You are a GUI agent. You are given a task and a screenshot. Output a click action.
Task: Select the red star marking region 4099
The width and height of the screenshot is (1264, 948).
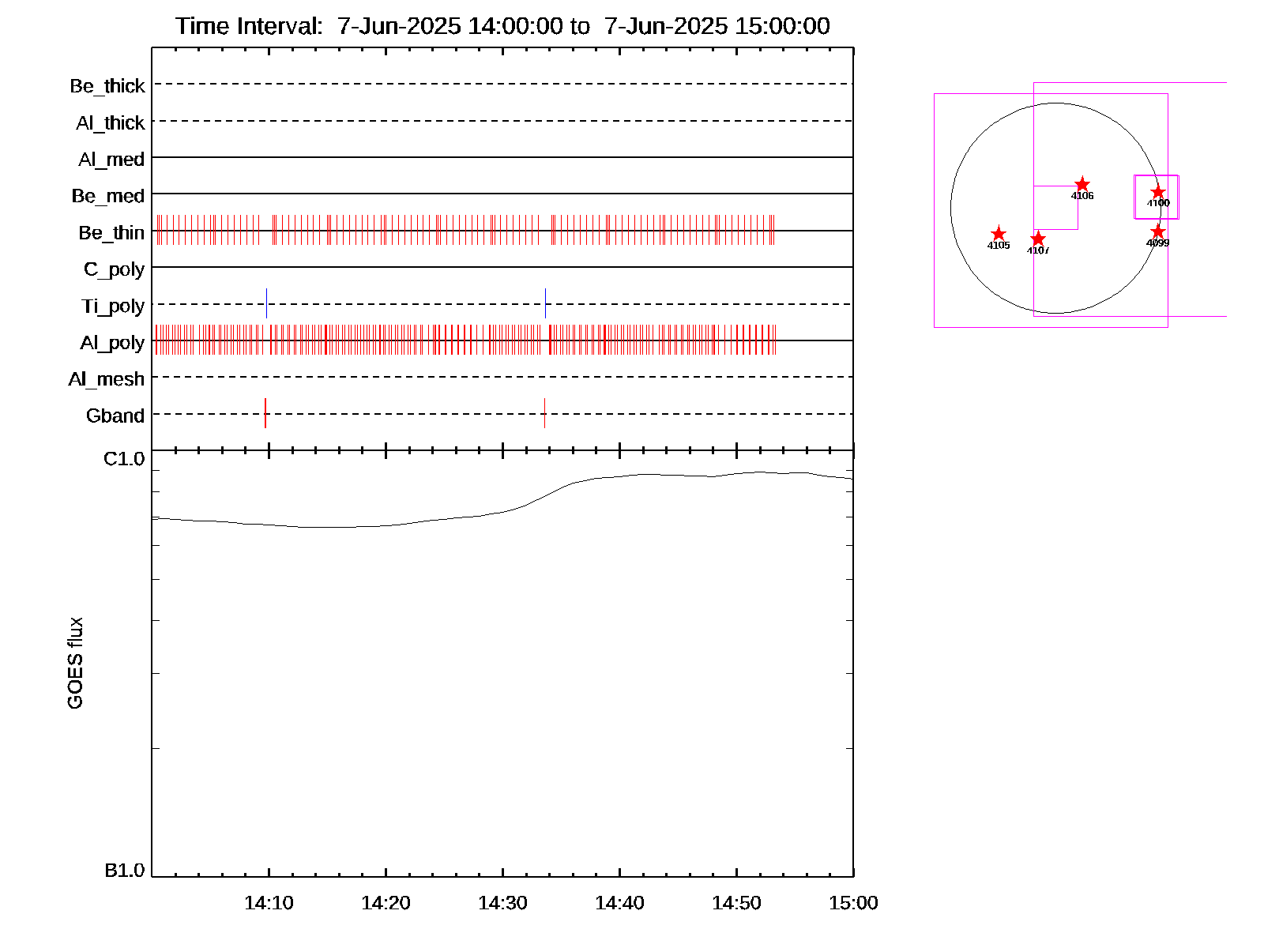coord(1158,231)
